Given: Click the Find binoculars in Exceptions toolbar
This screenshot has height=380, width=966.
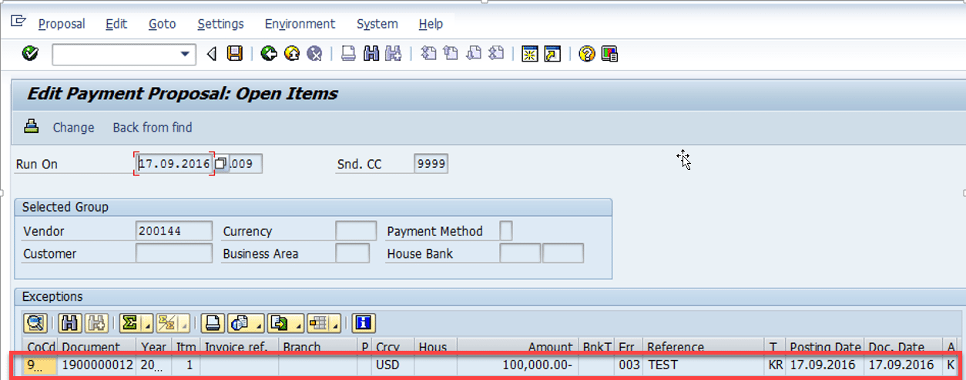Looking at the screenshot, I should tap(70, 323).
